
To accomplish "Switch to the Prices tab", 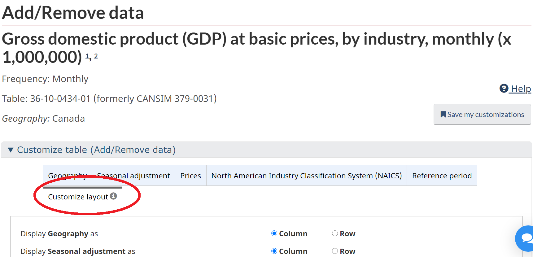I will (190, 176).
